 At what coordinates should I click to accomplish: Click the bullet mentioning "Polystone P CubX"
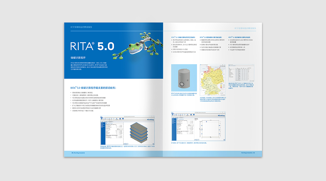point(89,103)
